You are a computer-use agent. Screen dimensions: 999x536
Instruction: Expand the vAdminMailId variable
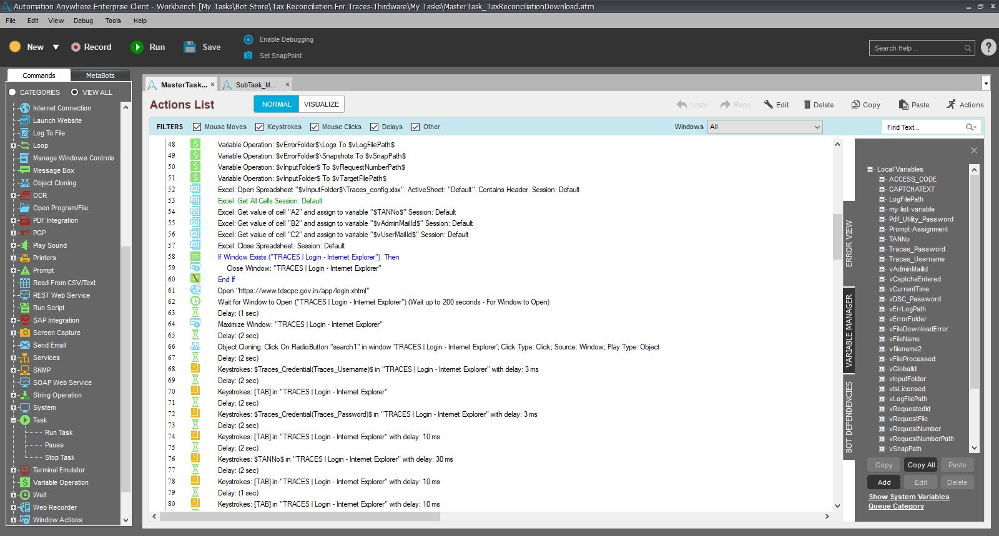(882, 269)
